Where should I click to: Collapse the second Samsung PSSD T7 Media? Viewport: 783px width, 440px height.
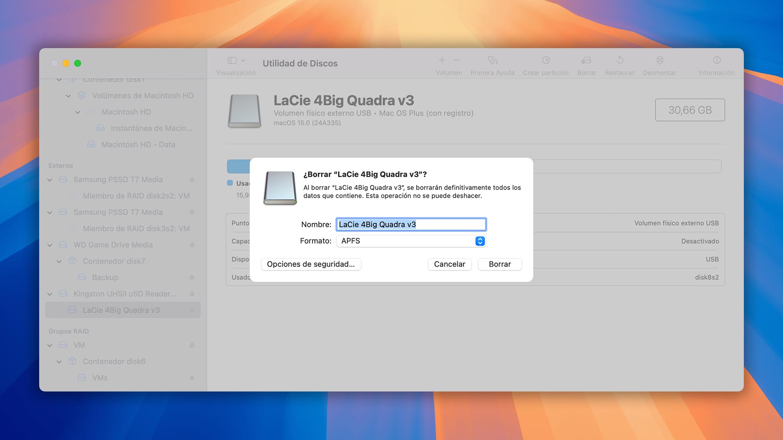point(50,212)
